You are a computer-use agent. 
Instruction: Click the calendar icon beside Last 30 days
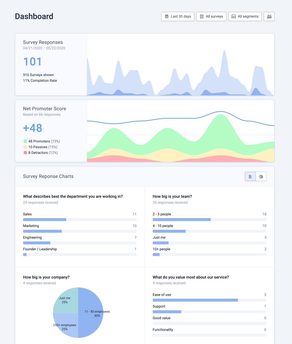[x=167, y=16]
